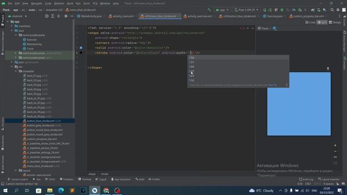Open the Terminal tool window
The image size is (347, 195).
click(85, 179)
